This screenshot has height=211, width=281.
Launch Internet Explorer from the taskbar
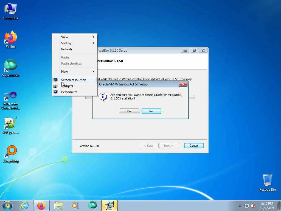[x=24, y=206]
